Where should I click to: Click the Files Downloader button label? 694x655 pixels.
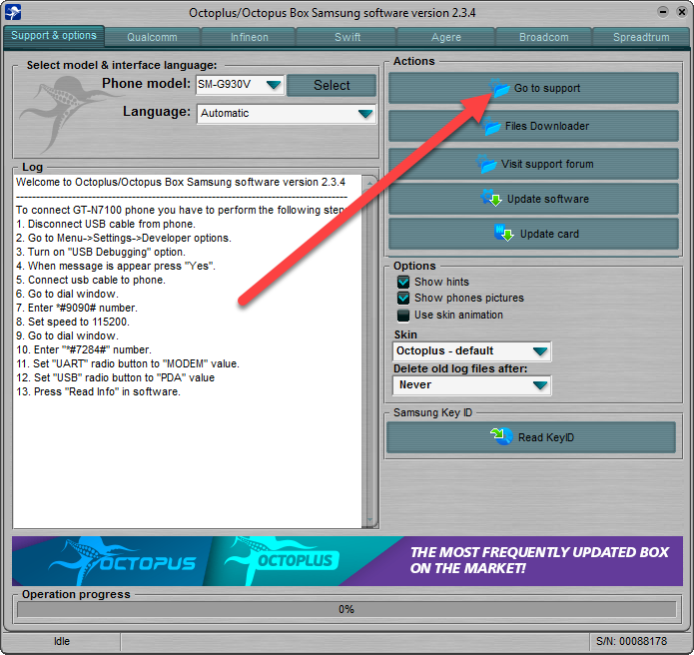pos(547,126)
